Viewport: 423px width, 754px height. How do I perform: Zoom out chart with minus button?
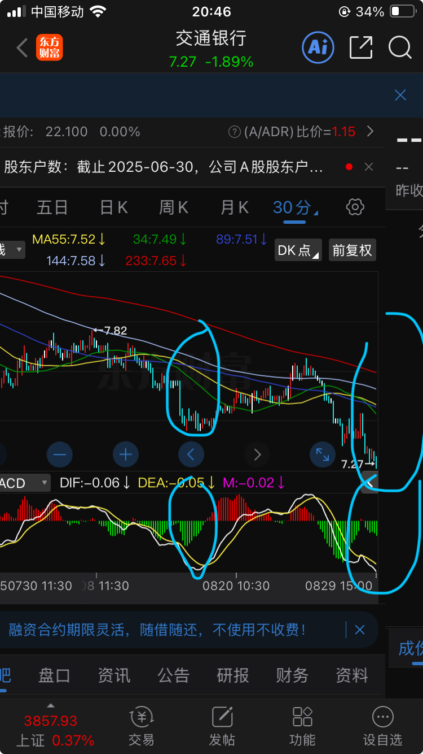pos(60,454)
